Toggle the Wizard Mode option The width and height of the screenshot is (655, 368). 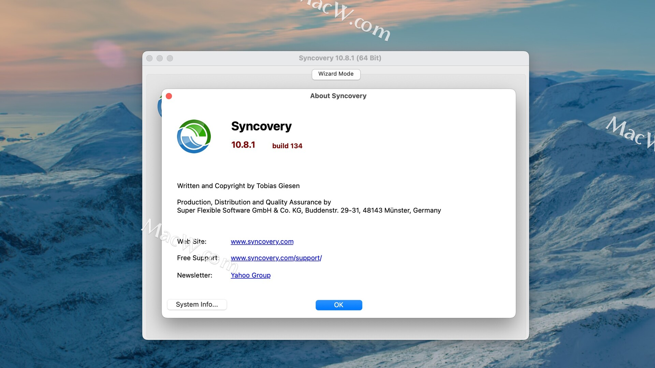[336, 74]
